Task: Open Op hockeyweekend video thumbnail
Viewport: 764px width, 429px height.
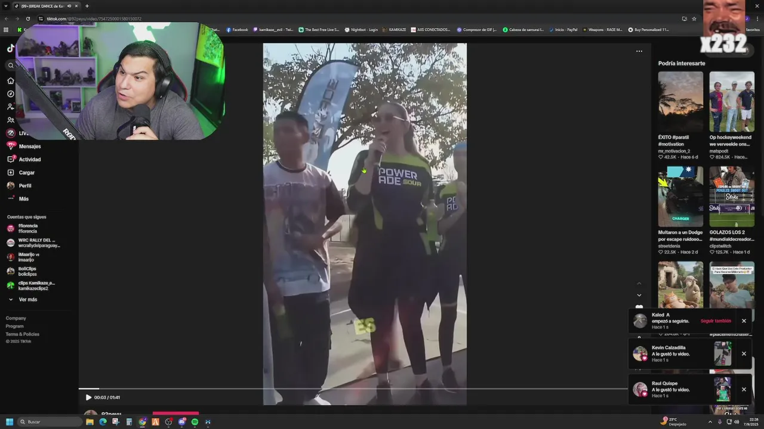Action: click(732, 101)
